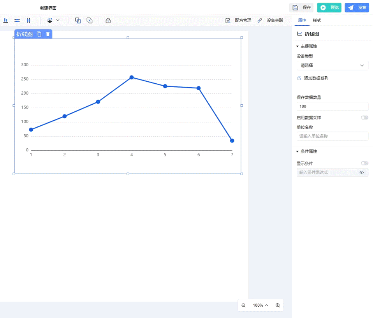373x318 pixels.
Task: Click the ungroup elements icon
Action: [x=90, y=21]
